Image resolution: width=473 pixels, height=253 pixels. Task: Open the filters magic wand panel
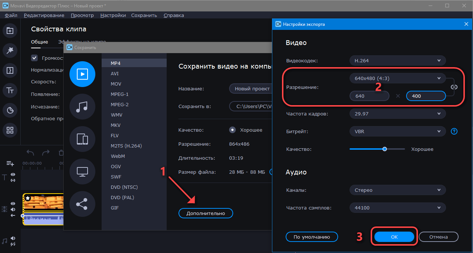(10, 50)
